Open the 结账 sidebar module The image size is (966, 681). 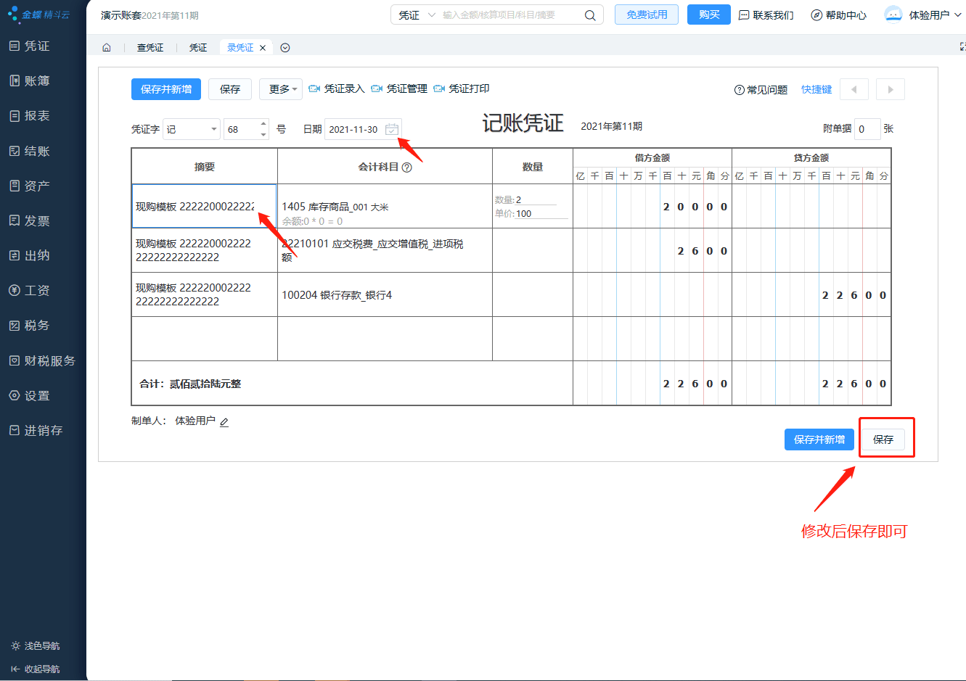pos(30,151)
